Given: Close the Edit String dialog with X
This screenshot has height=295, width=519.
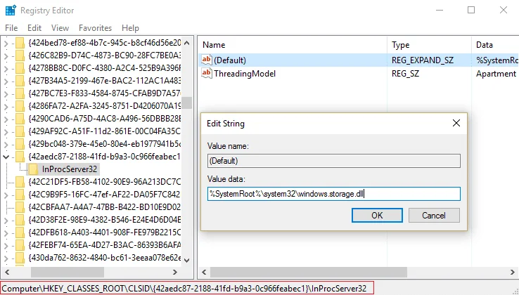Looking at the screenshot, I should coord(456,124).
